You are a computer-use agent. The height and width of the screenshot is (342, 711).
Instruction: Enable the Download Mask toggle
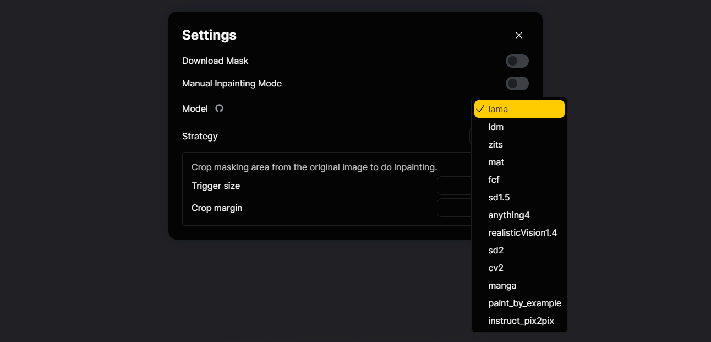tap(517, 61)
